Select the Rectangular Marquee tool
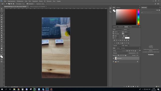161x91 pixels. pyautogui.click(x=2, y=11)
